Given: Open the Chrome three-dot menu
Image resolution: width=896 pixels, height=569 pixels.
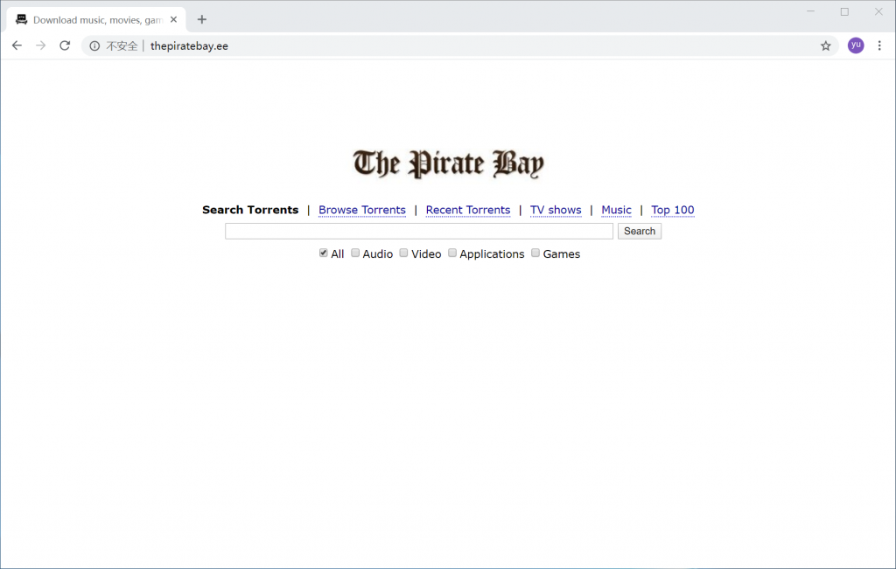Looking at the screenshot, I should (879, 45).
